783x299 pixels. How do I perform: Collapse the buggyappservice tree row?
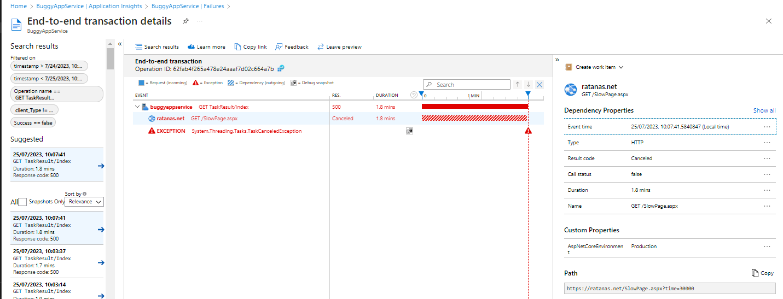coord(137,107)
